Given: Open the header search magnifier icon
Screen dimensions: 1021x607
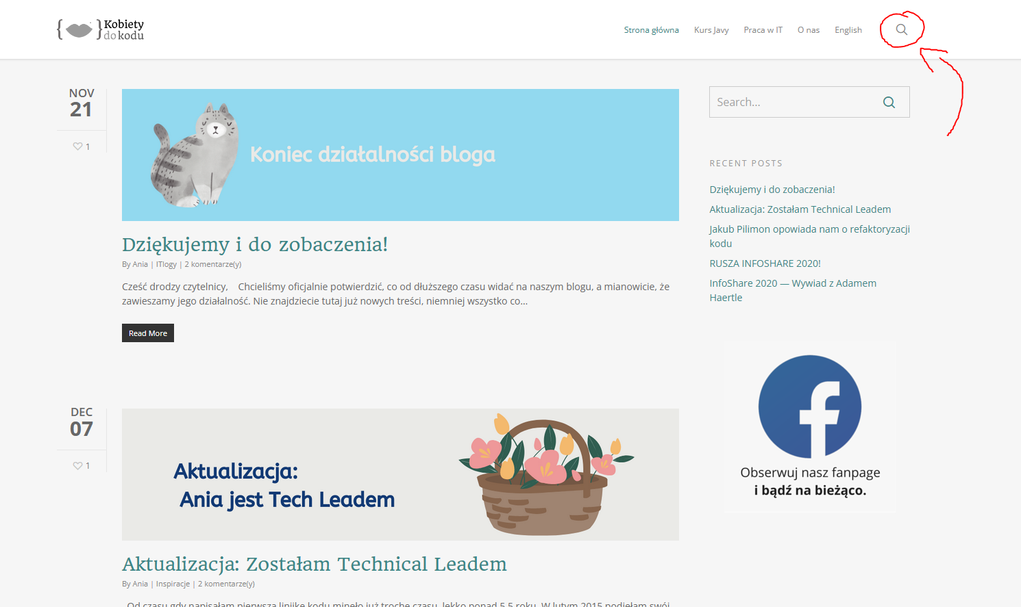Looking at the screenshot, I should point(902,29).
